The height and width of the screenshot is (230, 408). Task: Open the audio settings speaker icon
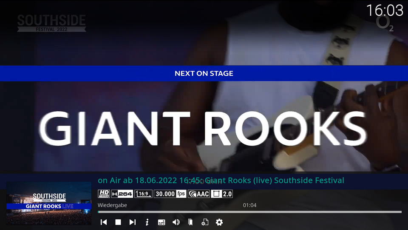click(x=176, y=222)
